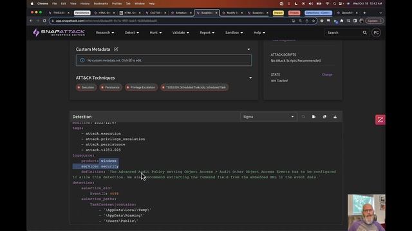Select the yellow Impact tab group
The image size is (412, 231).
(278, 13)
